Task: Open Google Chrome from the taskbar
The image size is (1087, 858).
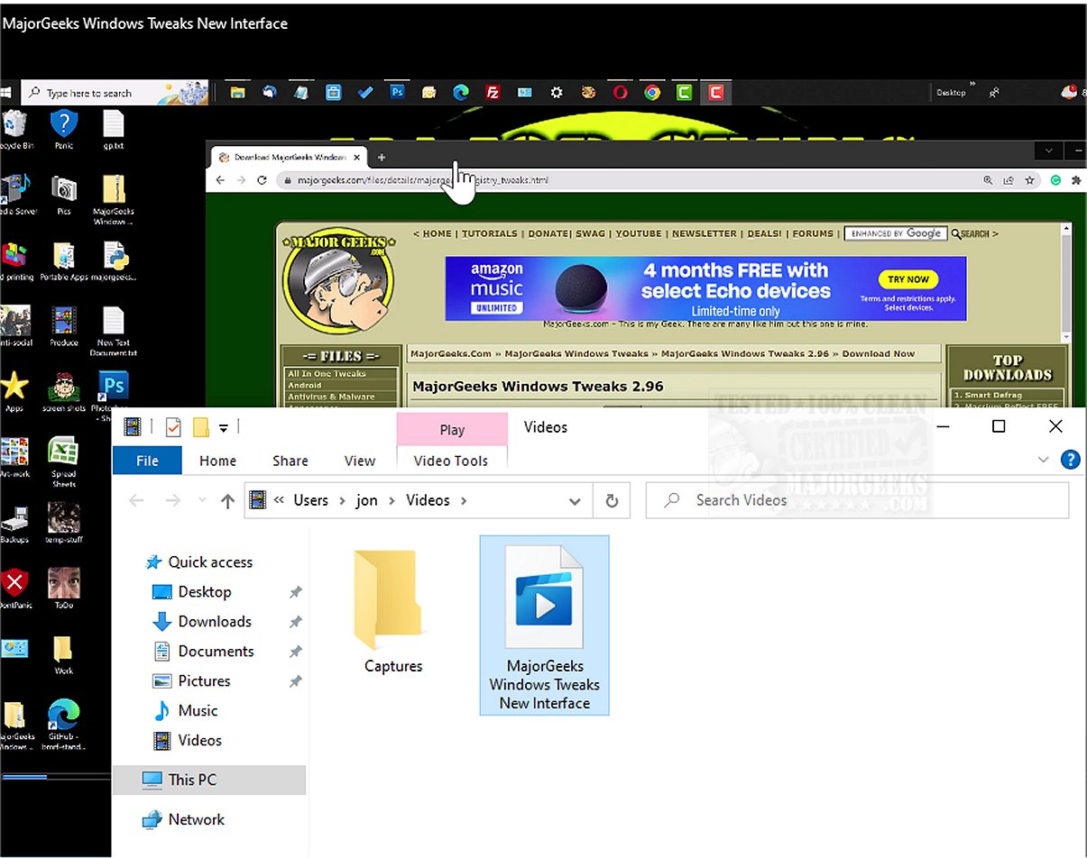Action: 652,92
